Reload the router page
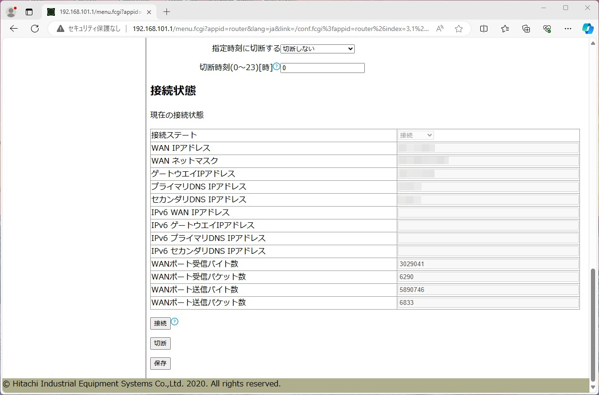This screenshot has height=395, width=599. (35, 29)
